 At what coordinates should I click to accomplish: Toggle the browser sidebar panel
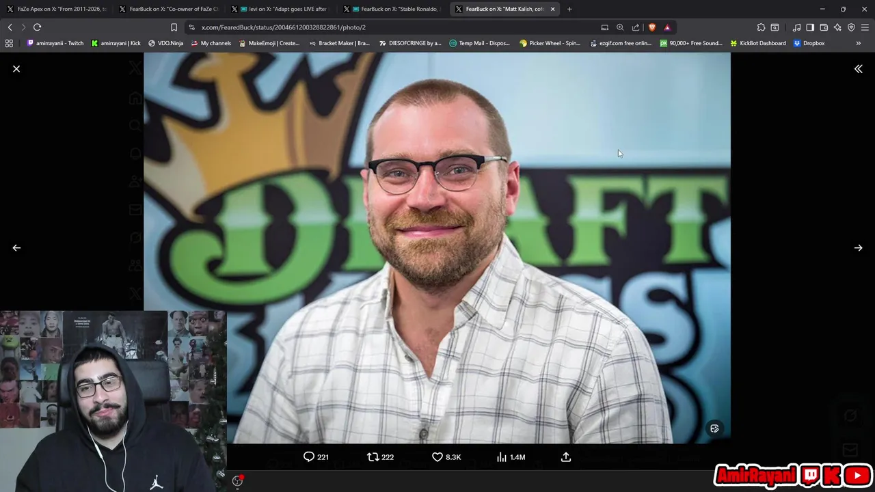point(810,27)
